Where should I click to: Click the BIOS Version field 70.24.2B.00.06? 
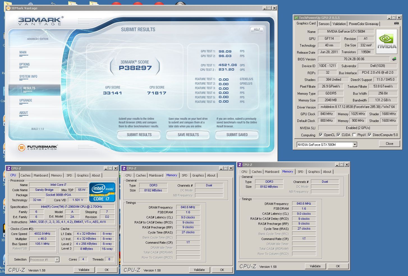pos(354,59)
